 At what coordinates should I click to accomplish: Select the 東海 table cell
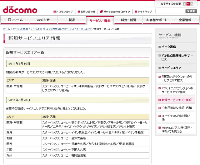point(24,132)
